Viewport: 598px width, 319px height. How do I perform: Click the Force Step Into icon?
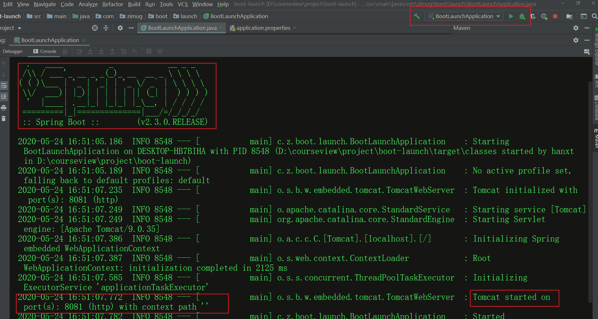click(101, 51)
